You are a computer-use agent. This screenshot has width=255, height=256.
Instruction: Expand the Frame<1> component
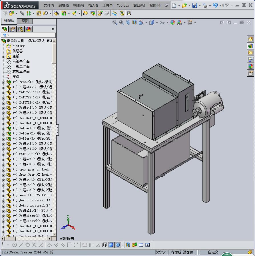tap(3, 83)
